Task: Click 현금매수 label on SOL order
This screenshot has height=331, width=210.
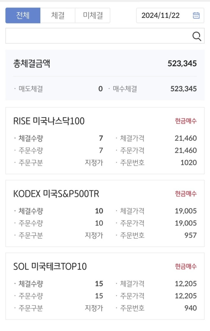Action: 186,266
